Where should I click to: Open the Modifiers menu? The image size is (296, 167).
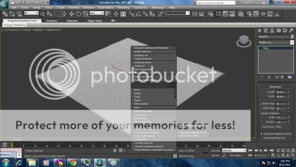pyautogui.click(x=74, y=8)
